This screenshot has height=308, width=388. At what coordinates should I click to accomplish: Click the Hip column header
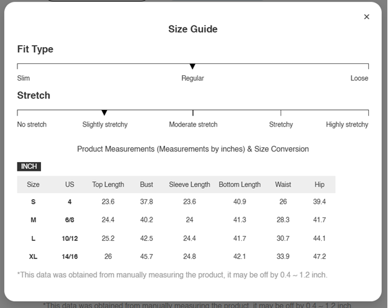point(320,184)
